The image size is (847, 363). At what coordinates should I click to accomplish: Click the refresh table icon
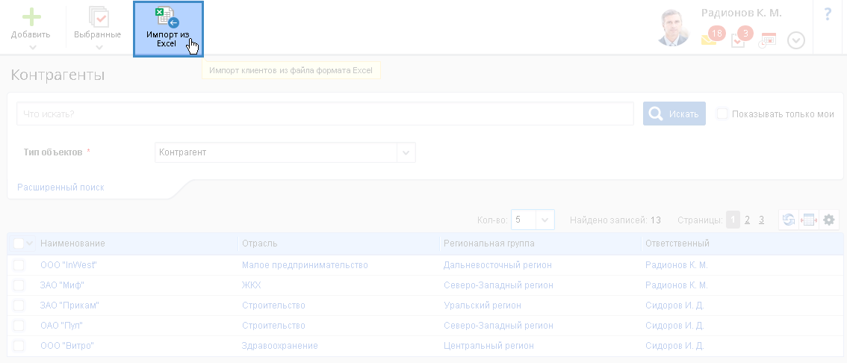(x=789, y=220)
